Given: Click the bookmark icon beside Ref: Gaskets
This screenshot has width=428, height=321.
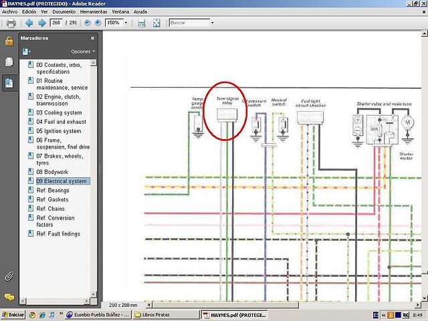Looking at the screenshot, I should [31, 199].
